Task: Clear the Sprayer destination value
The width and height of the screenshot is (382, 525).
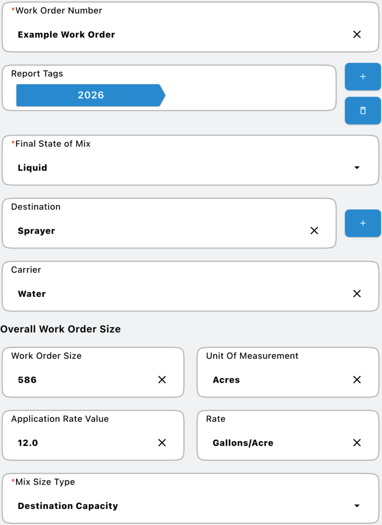Action: click(314, 231)
